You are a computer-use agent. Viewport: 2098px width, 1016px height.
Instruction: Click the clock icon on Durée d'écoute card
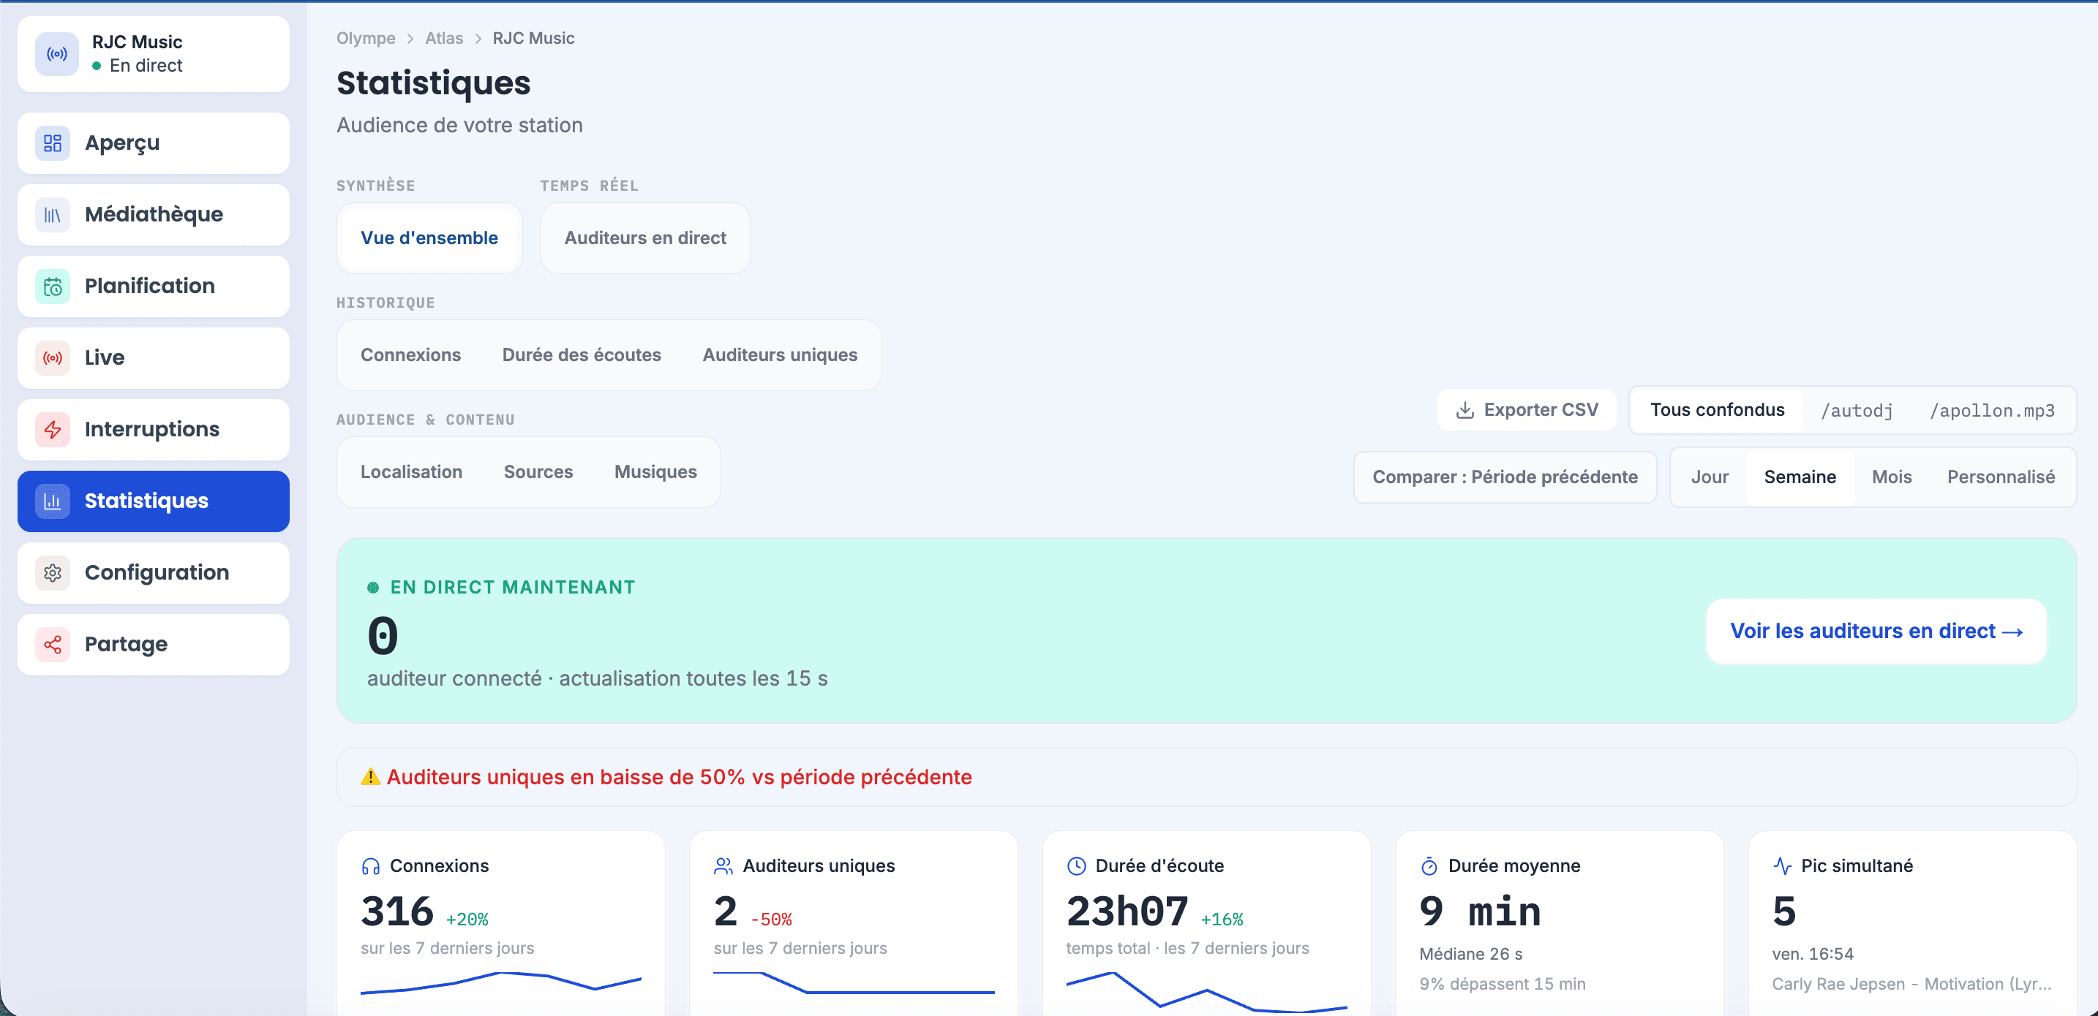(x=1076, y=866)
